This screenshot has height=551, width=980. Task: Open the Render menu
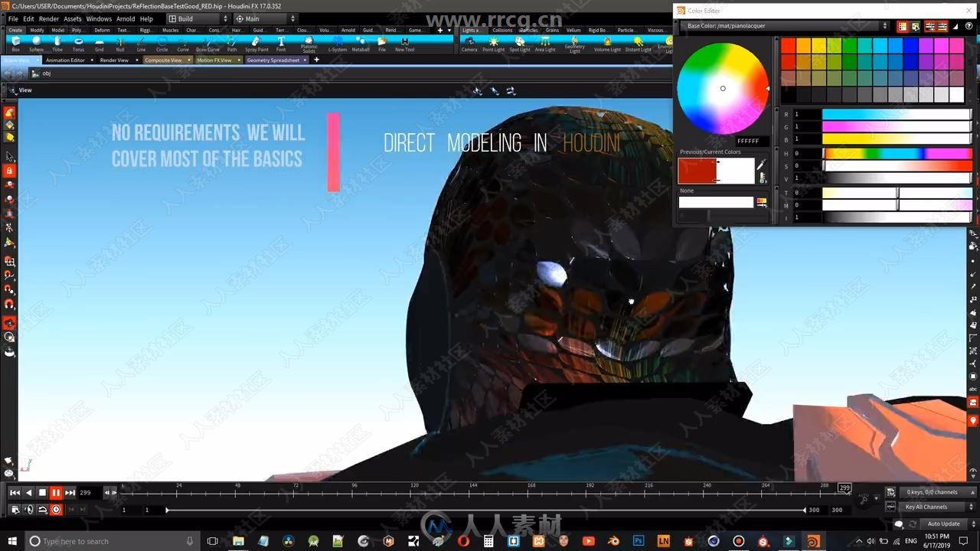[x=48, y=18]
